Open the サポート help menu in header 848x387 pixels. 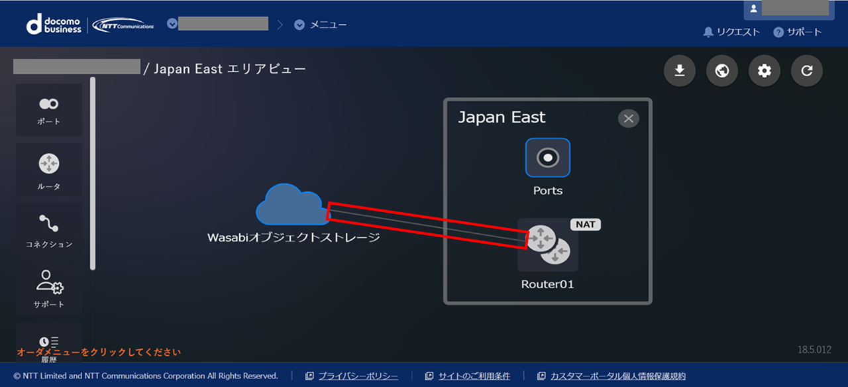click(x=798, y=32)
